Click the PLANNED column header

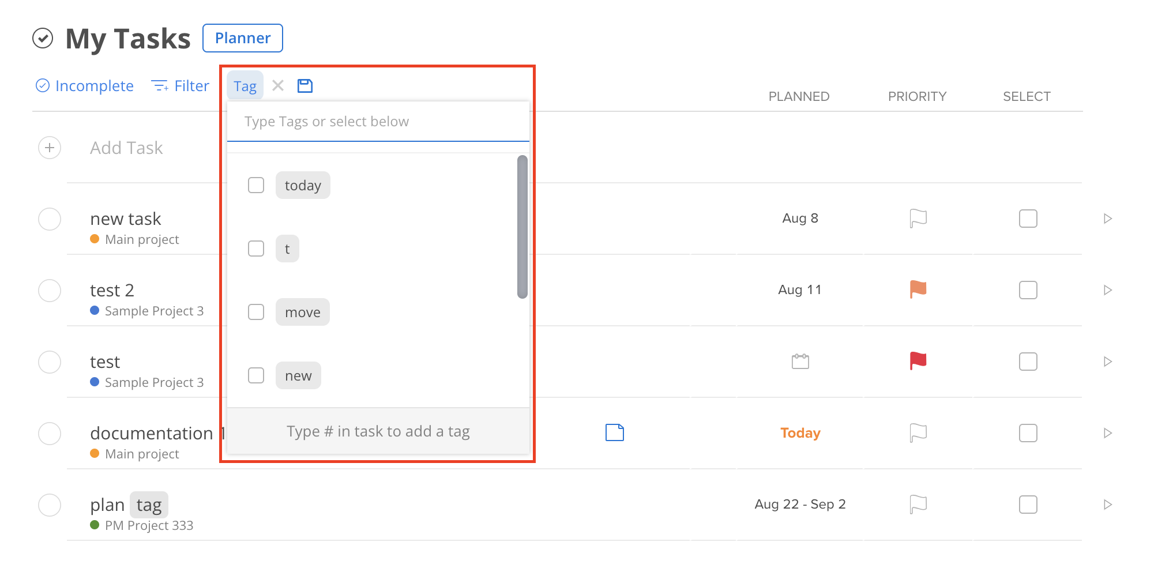(799, 96)
